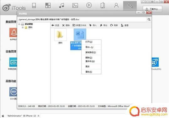The height and width of the screenshot is (118, 169).
Task: Click the skin shirt icon in titlebar
Action: click(148, 2)
